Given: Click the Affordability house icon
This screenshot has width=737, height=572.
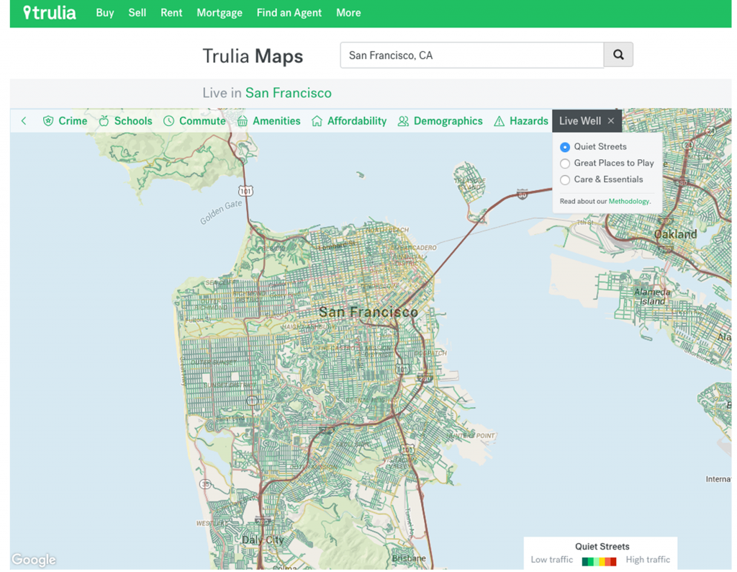Looking at the screenshot, I should pyautogui.click(x=317, y=121).
